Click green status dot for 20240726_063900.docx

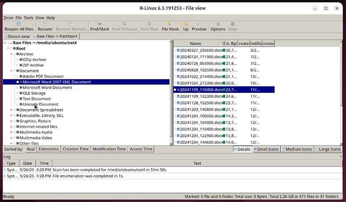point(224,63)
